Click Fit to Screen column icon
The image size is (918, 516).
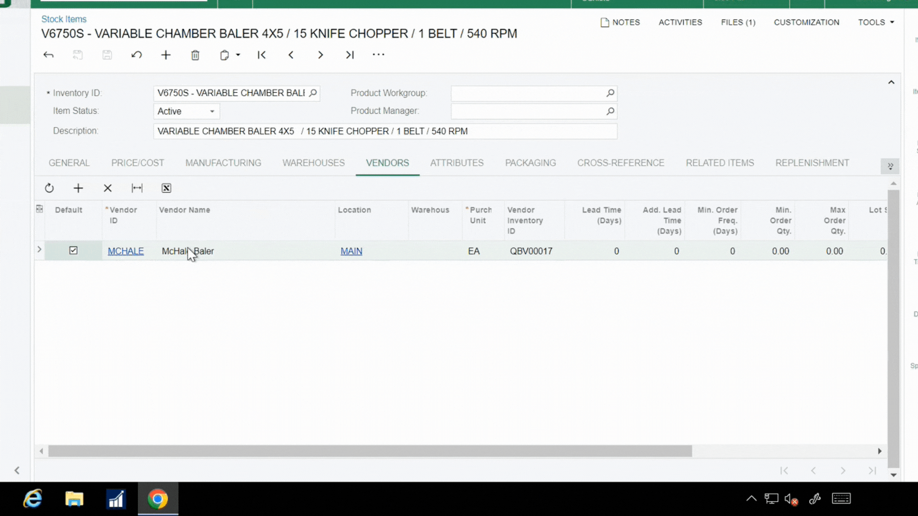137,188
